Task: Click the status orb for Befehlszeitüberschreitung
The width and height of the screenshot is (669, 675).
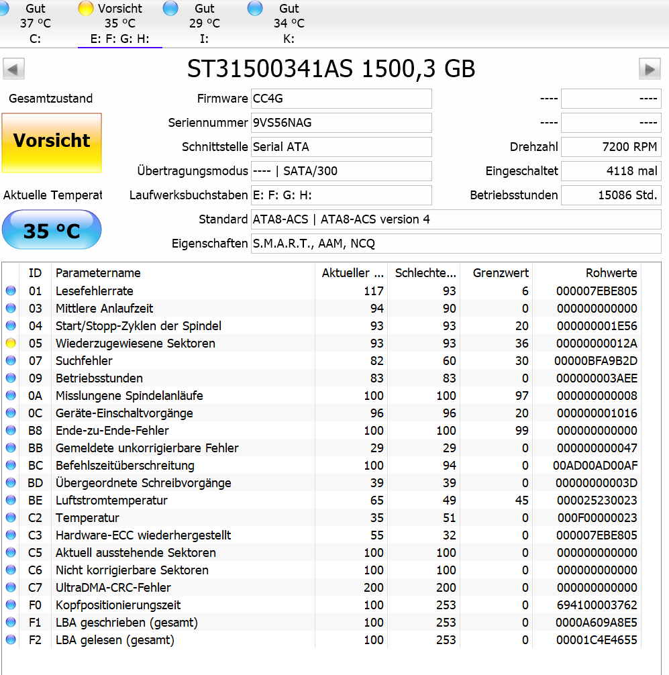Action: (x=11, y=466)
